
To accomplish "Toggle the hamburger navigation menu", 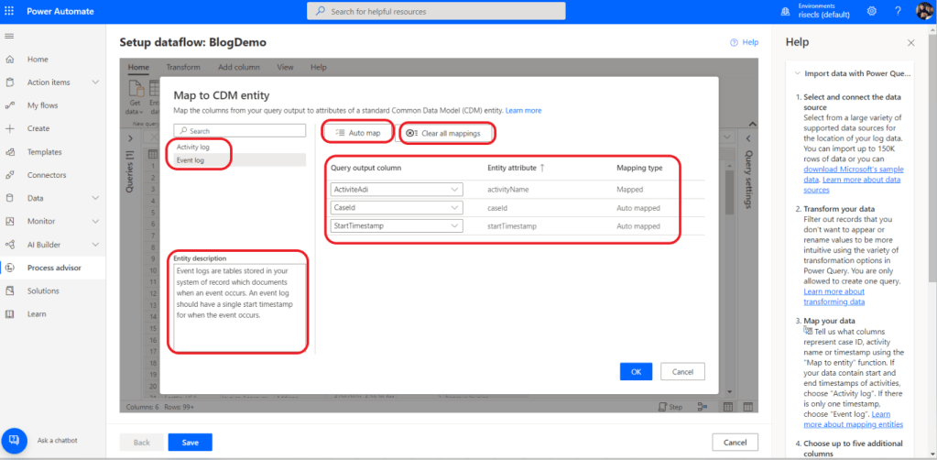I will [10, 35].
